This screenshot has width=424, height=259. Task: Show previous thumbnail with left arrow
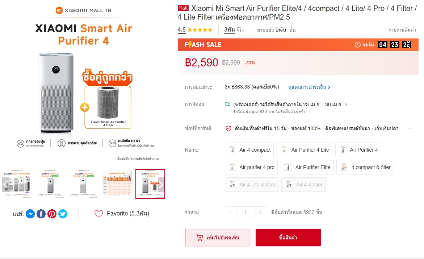[6, 185]
